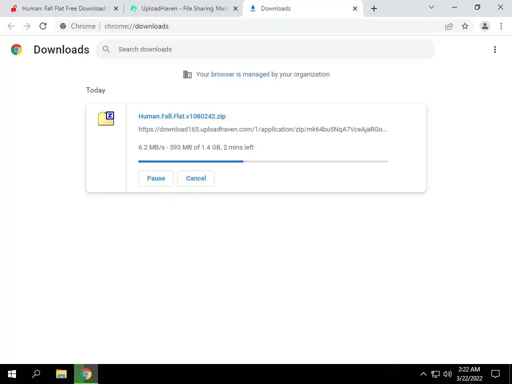This screenshot has height=384, width=512.
Task: Share this page via the share icon
Action: (449, 26)
